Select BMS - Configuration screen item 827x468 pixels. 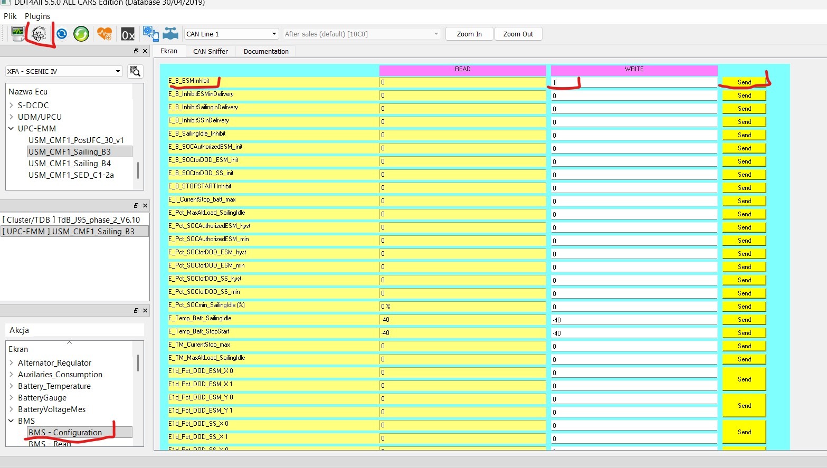coord(65,433)
